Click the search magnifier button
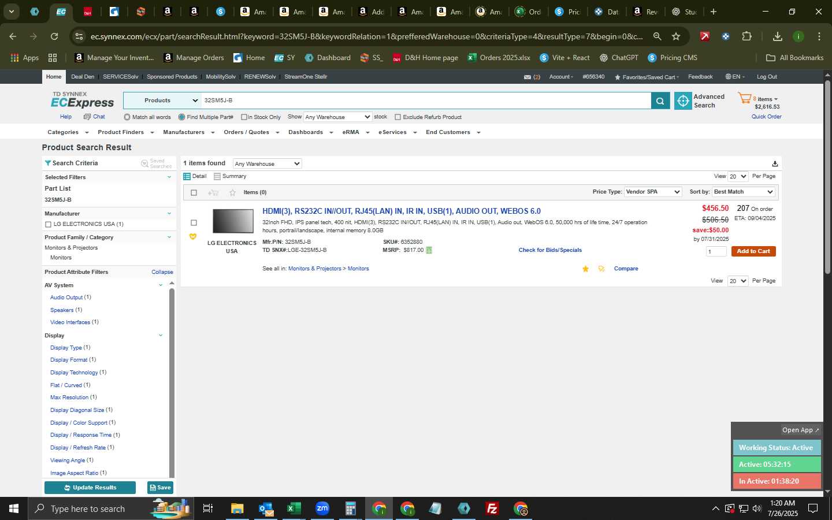Viewport: 832px width, 520px height. pos(660,101)
